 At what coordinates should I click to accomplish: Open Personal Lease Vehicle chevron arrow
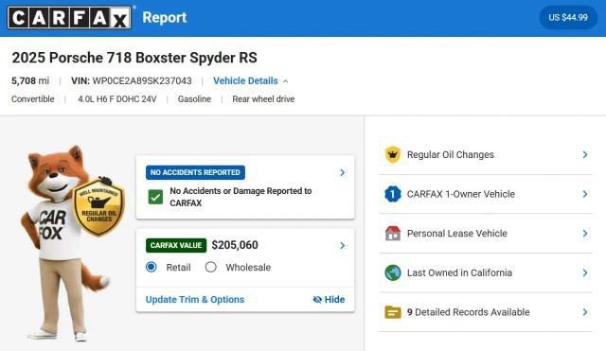(585, 234)
